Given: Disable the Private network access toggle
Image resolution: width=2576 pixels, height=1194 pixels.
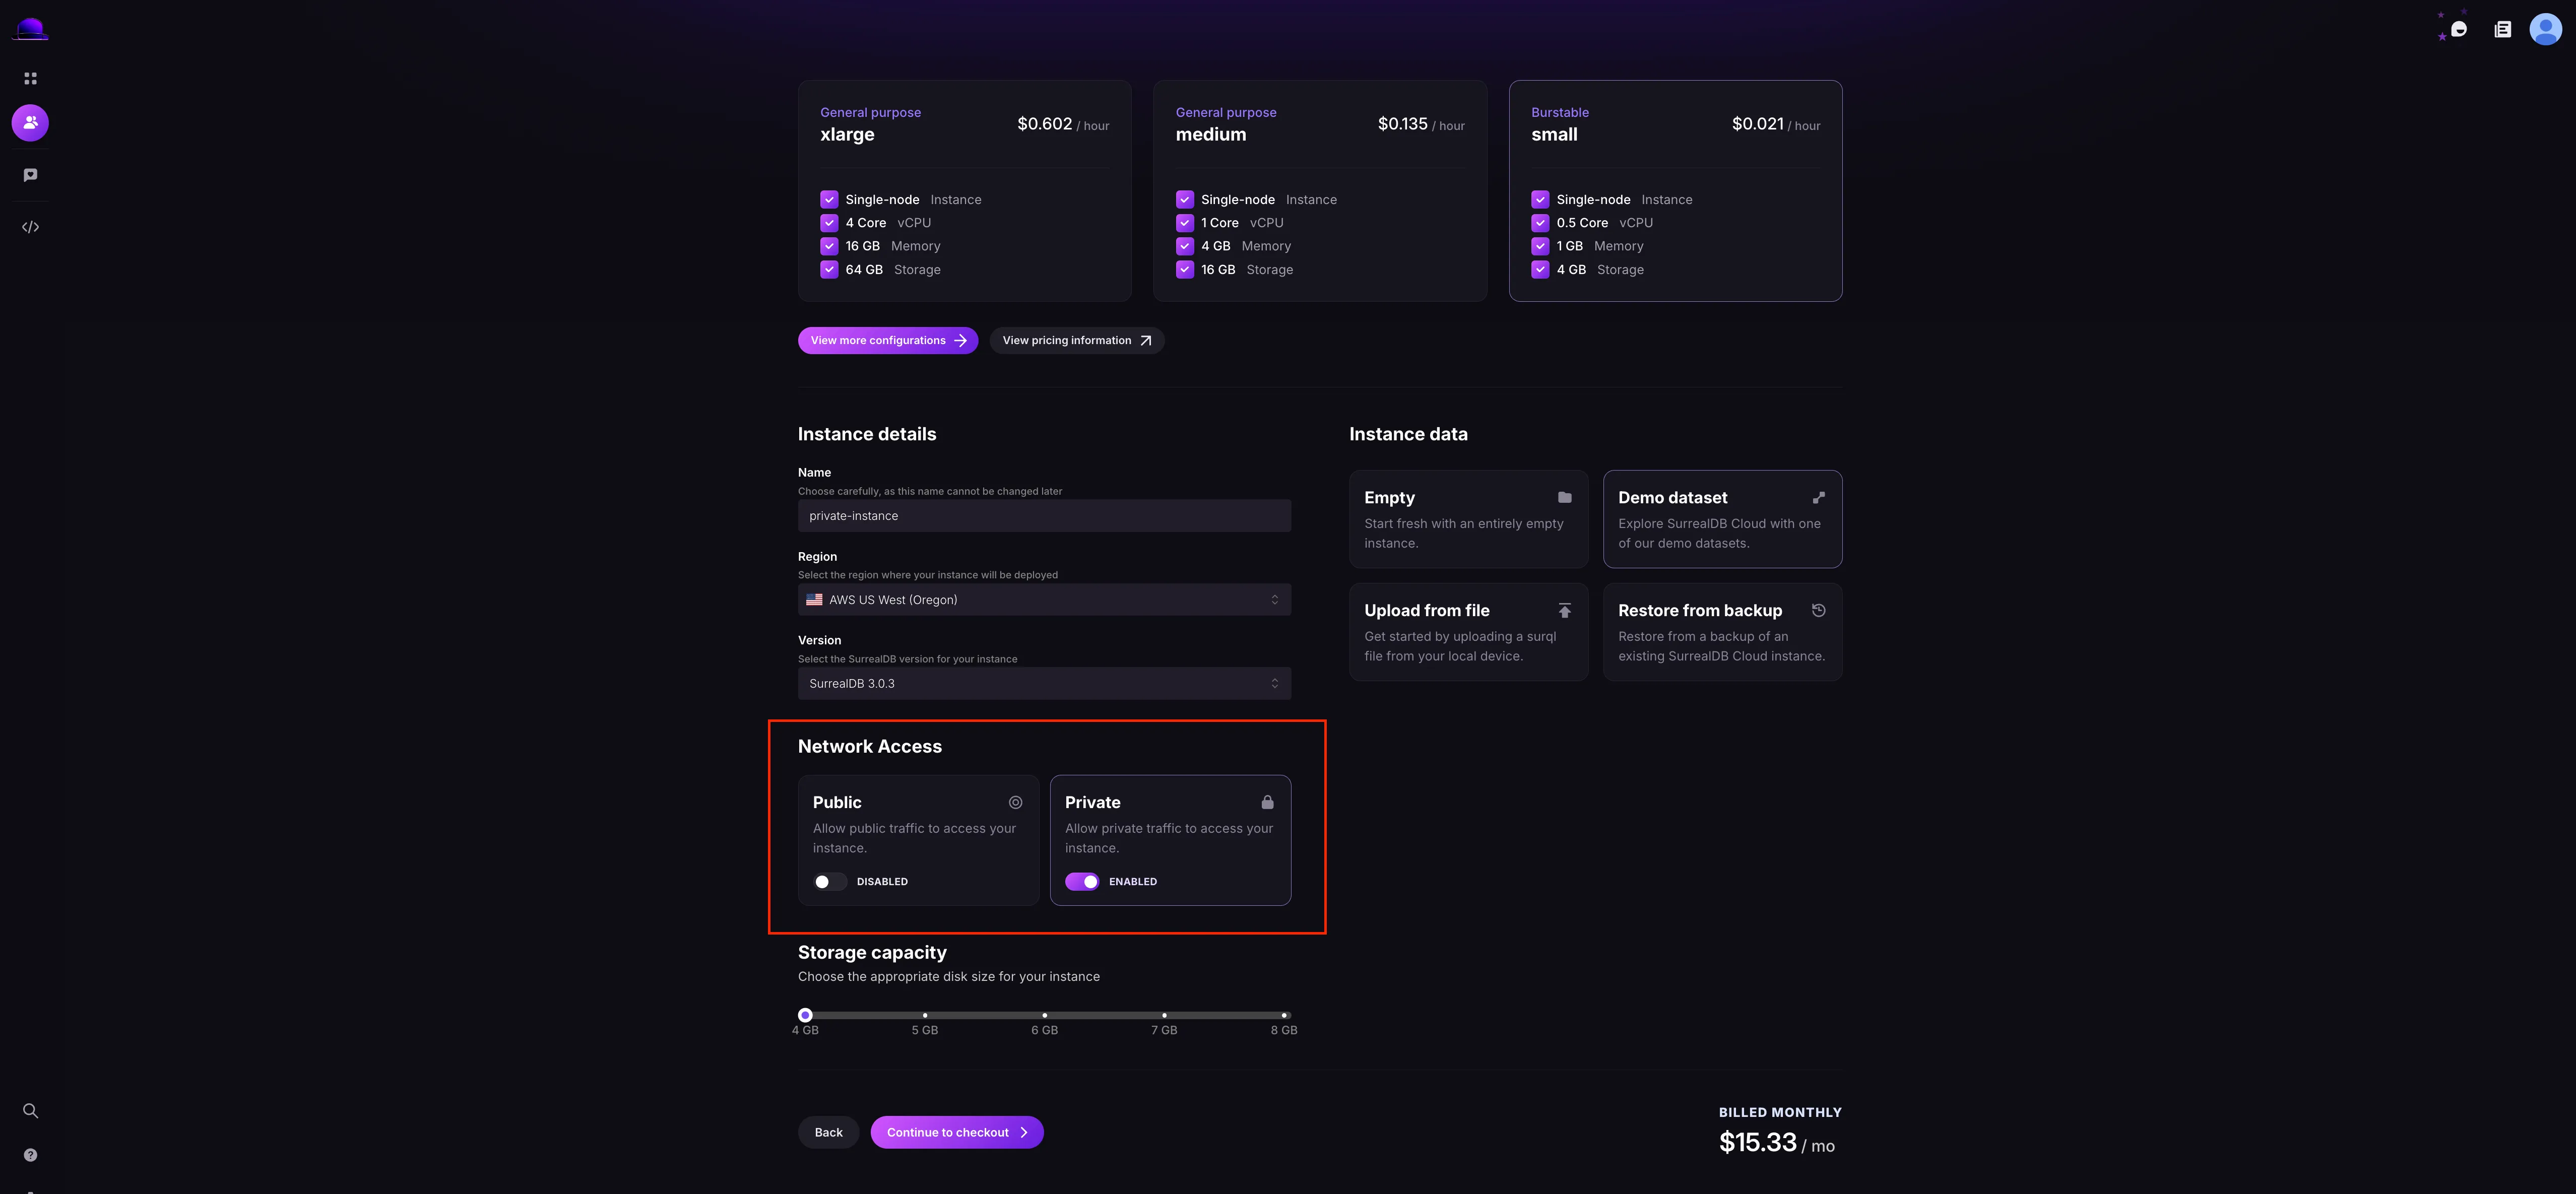Looking at the screenshot, I should coord(1082,881).
